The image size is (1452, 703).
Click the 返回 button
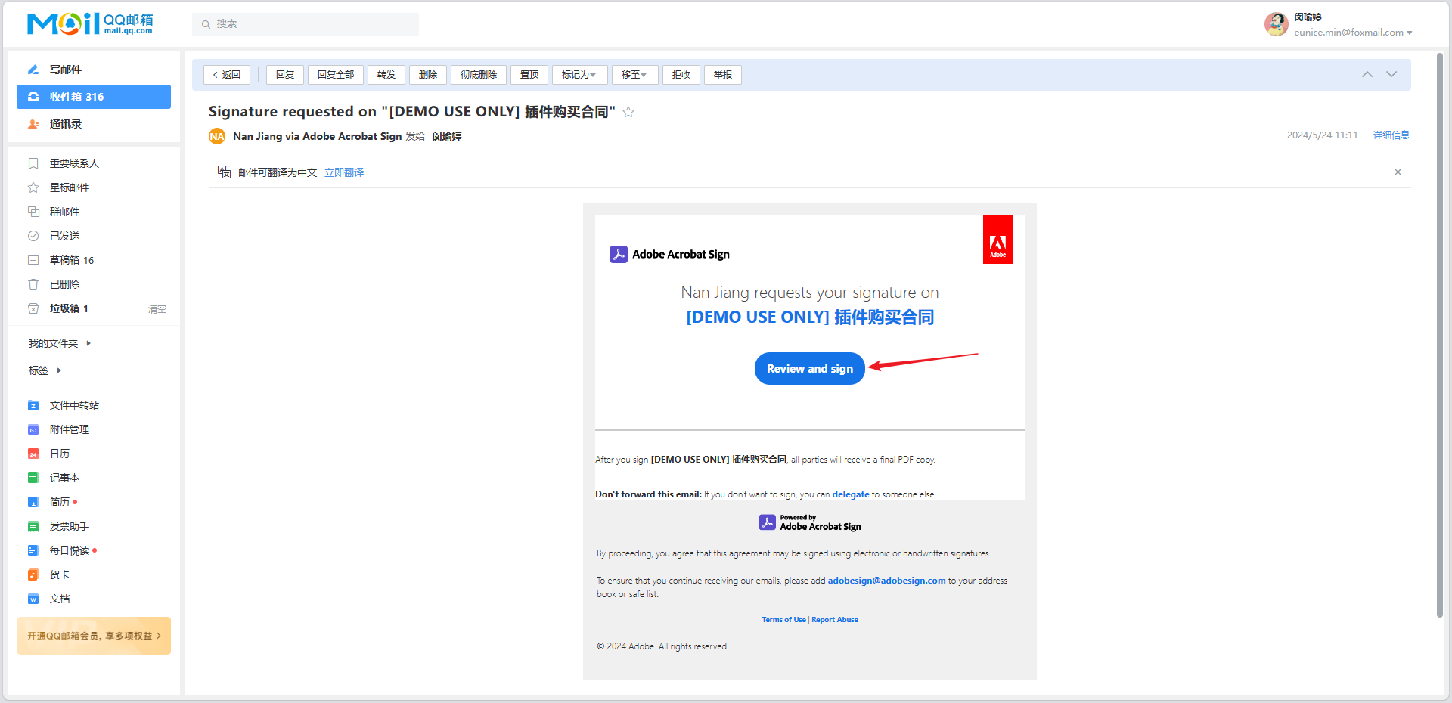[227, 75]
